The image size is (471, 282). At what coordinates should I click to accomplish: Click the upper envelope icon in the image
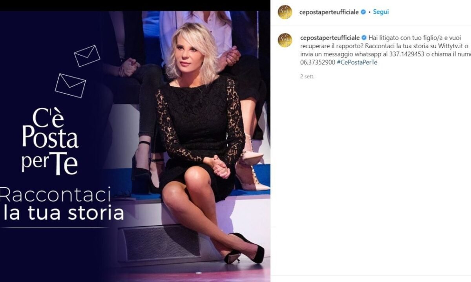pos(87,56)
